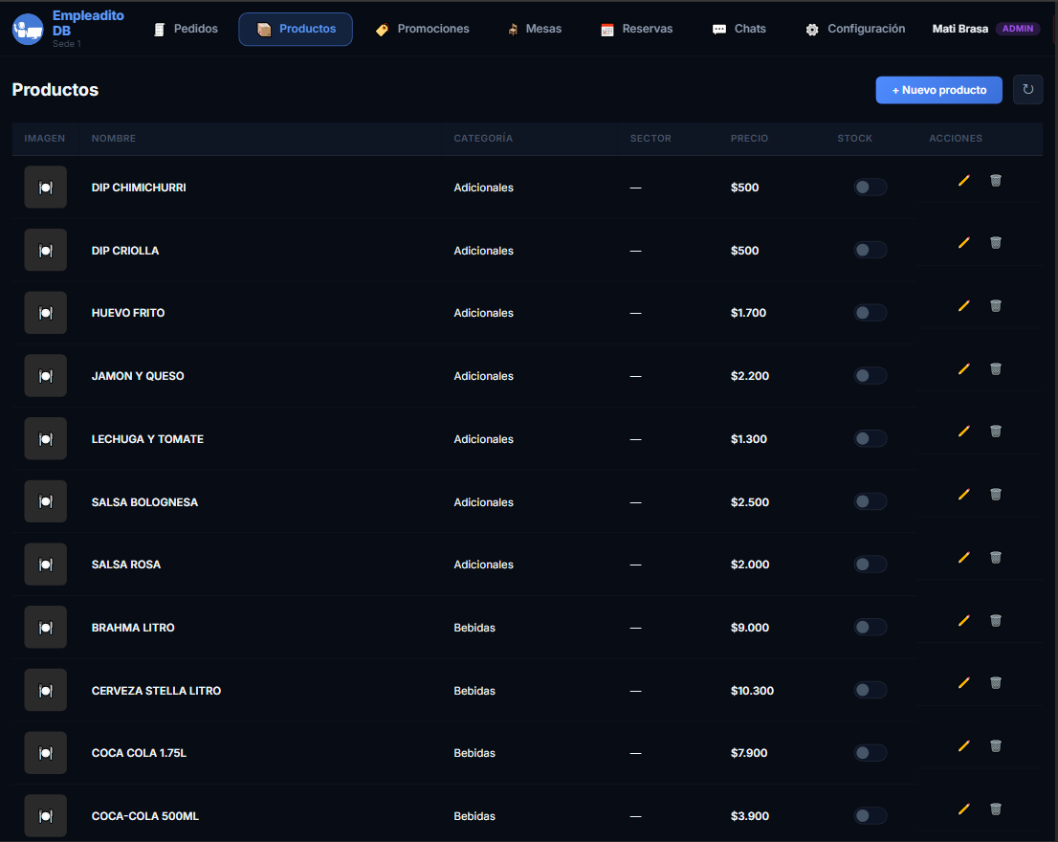
Task: Open edit pencil for COCA COLA 1.75L
Action: pos(963,746)
